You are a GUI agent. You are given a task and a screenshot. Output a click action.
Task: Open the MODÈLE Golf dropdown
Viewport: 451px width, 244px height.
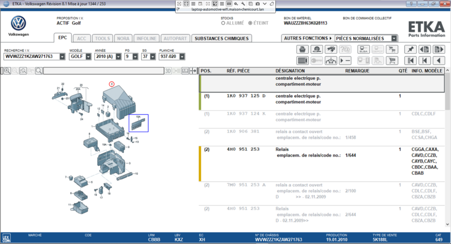[88, 56]
